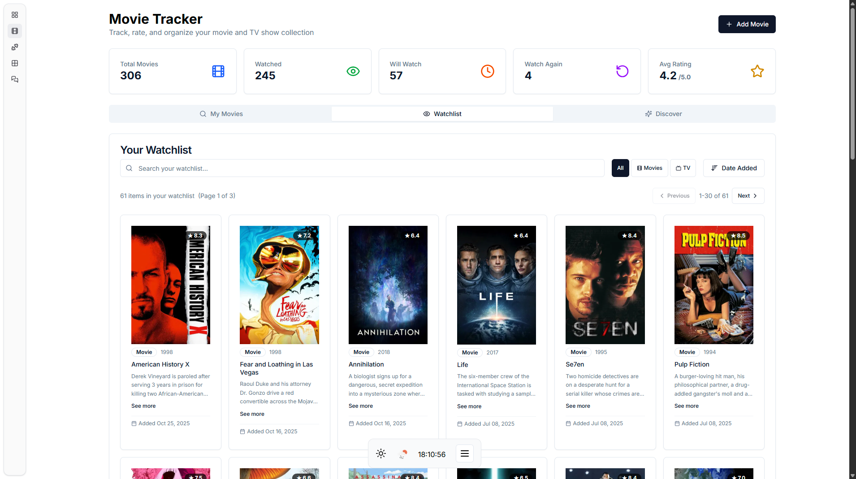Open the table grid icon in sidebar
This screenshot has width=856, height=479.
pos(15,63)
